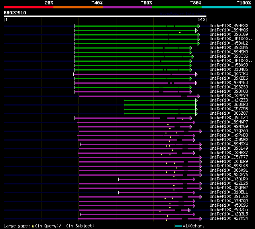Select hit UniRef100_P93755
Image resolution: width=255 pixels, height=229 pixels.
click(229, 210)
